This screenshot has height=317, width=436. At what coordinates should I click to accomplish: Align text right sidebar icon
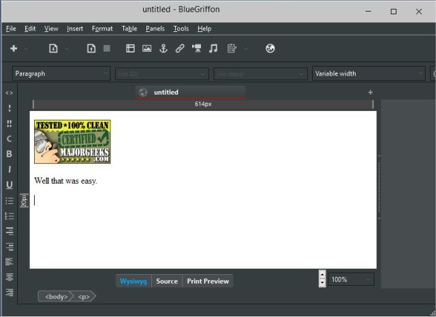click(x=10, y=293)
